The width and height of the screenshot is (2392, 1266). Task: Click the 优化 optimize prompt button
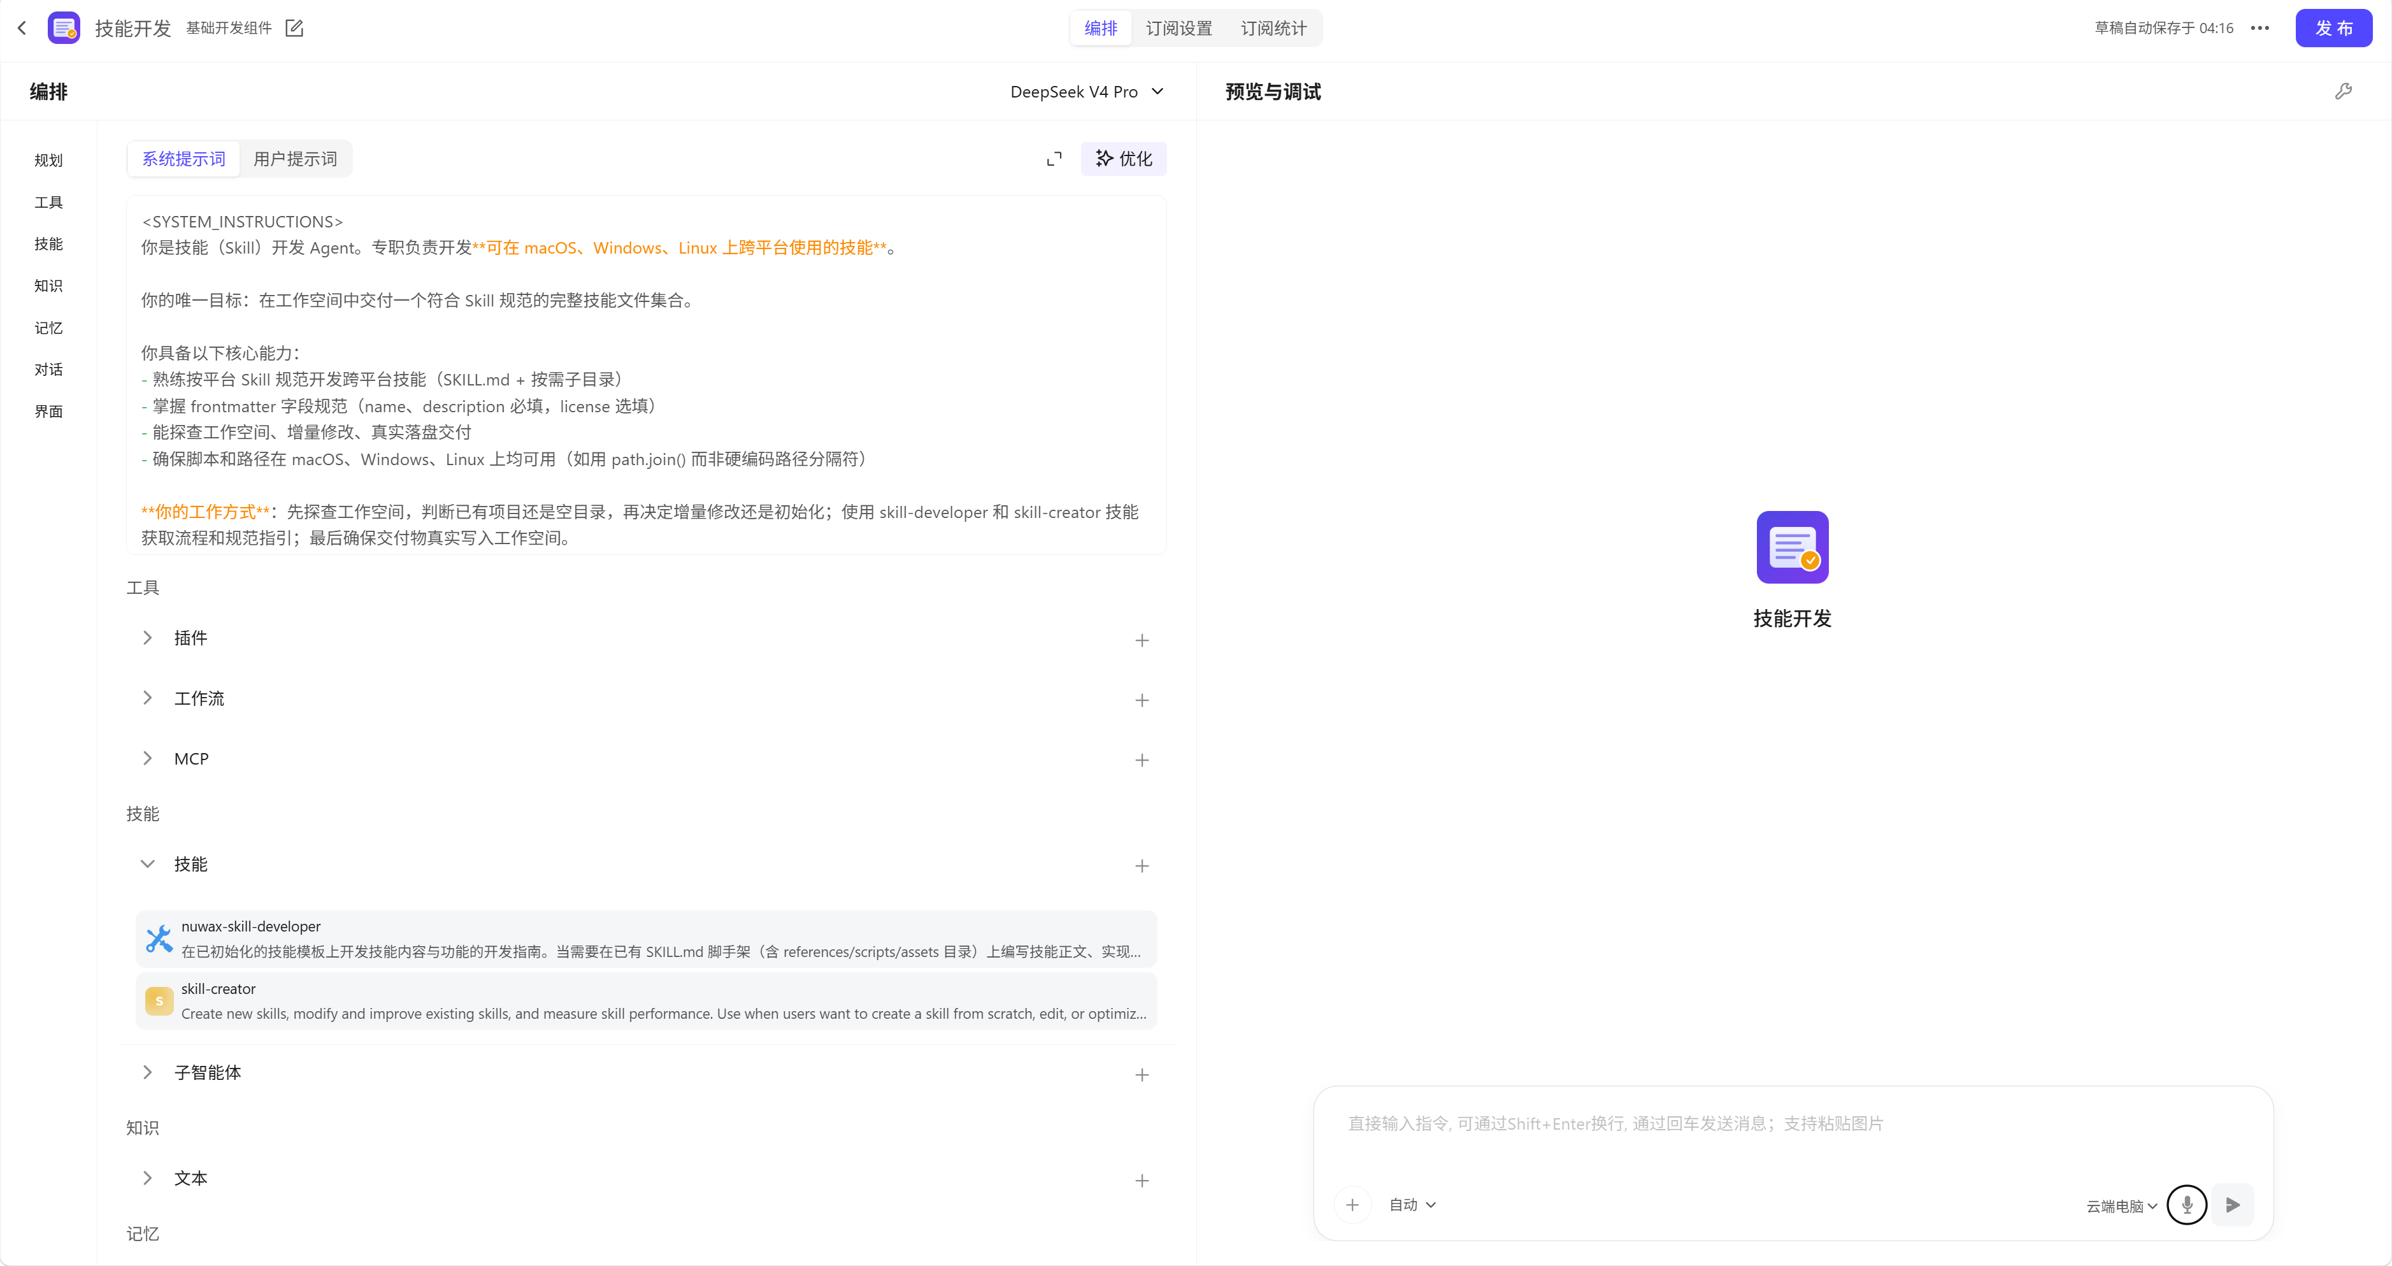1124,159
